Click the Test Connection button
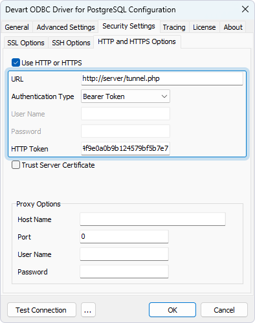This screenshot has width=255, height=323. click(x=41, y=310)
